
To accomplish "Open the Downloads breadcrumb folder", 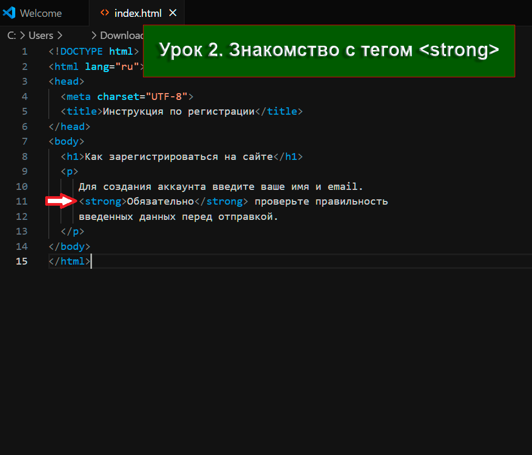I will [121, 35].
